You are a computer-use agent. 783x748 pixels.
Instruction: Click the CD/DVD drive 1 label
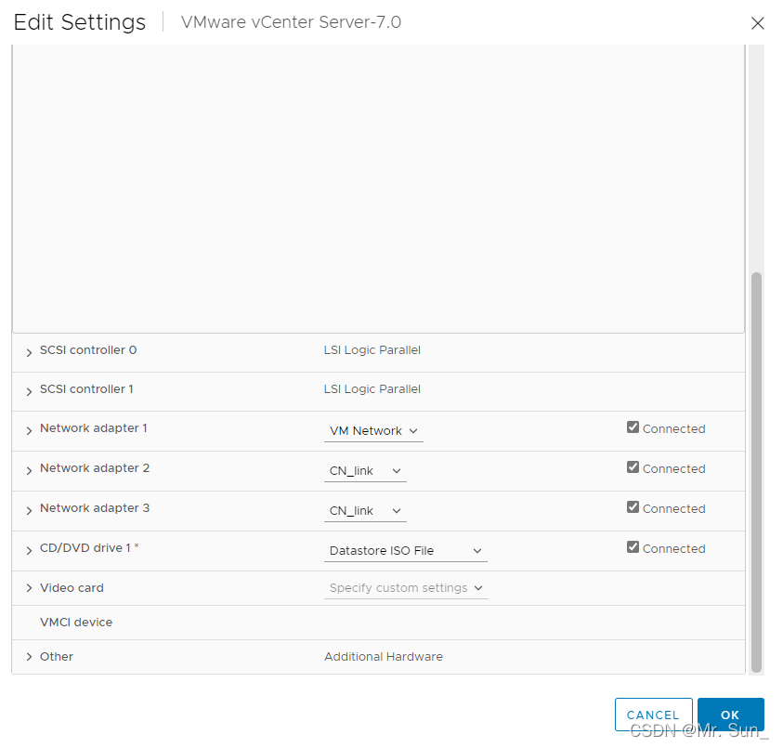(x=89, y=548)
